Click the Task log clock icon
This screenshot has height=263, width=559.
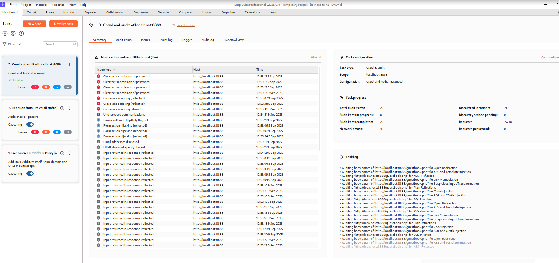pyautogui.click(x=341, y=157)
